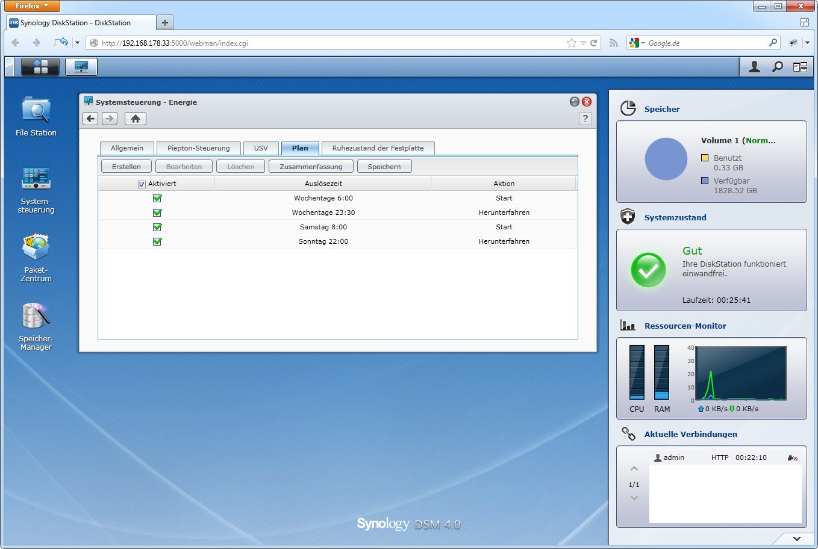Screen dimensions: 818x549
Task: Open the user account options icon
Action: 754,67
